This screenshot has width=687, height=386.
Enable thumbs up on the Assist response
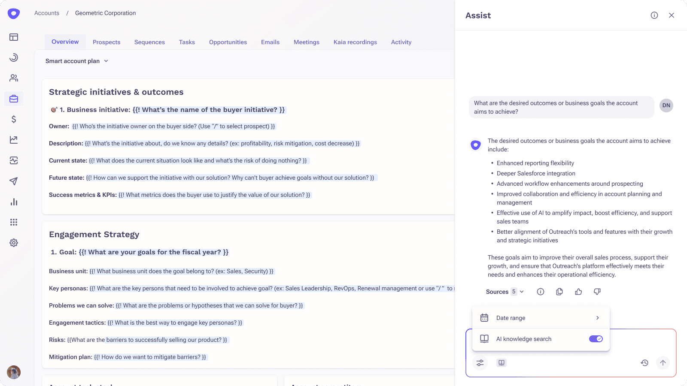578,292
